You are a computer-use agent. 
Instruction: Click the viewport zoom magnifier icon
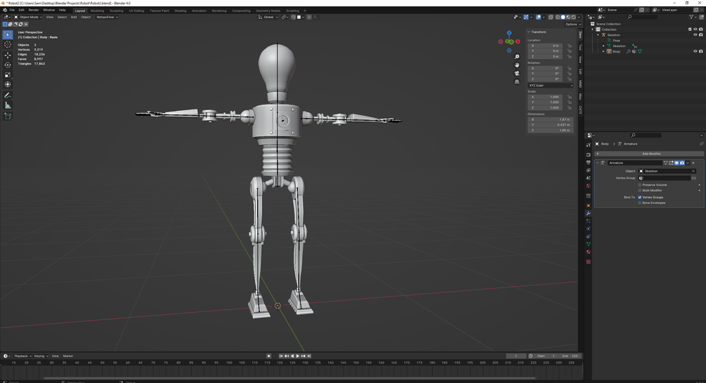517,57
